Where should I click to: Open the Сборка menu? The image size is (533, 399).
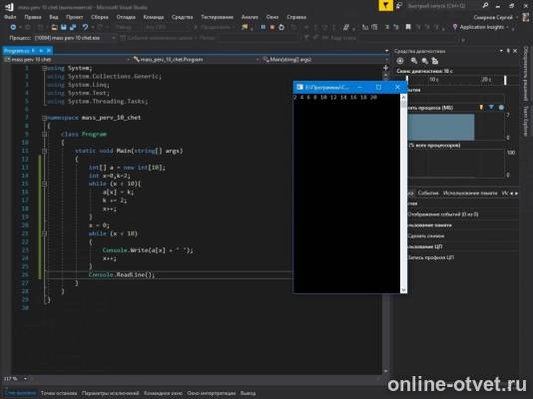[99, 17]
